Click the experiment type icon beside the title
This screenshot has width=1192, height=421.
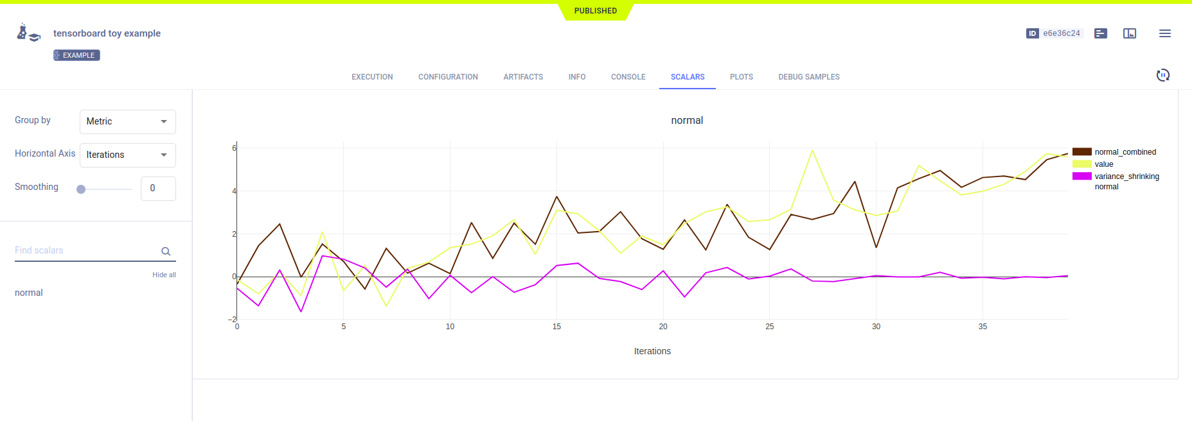pyautogui.click(x=28, y=33)
